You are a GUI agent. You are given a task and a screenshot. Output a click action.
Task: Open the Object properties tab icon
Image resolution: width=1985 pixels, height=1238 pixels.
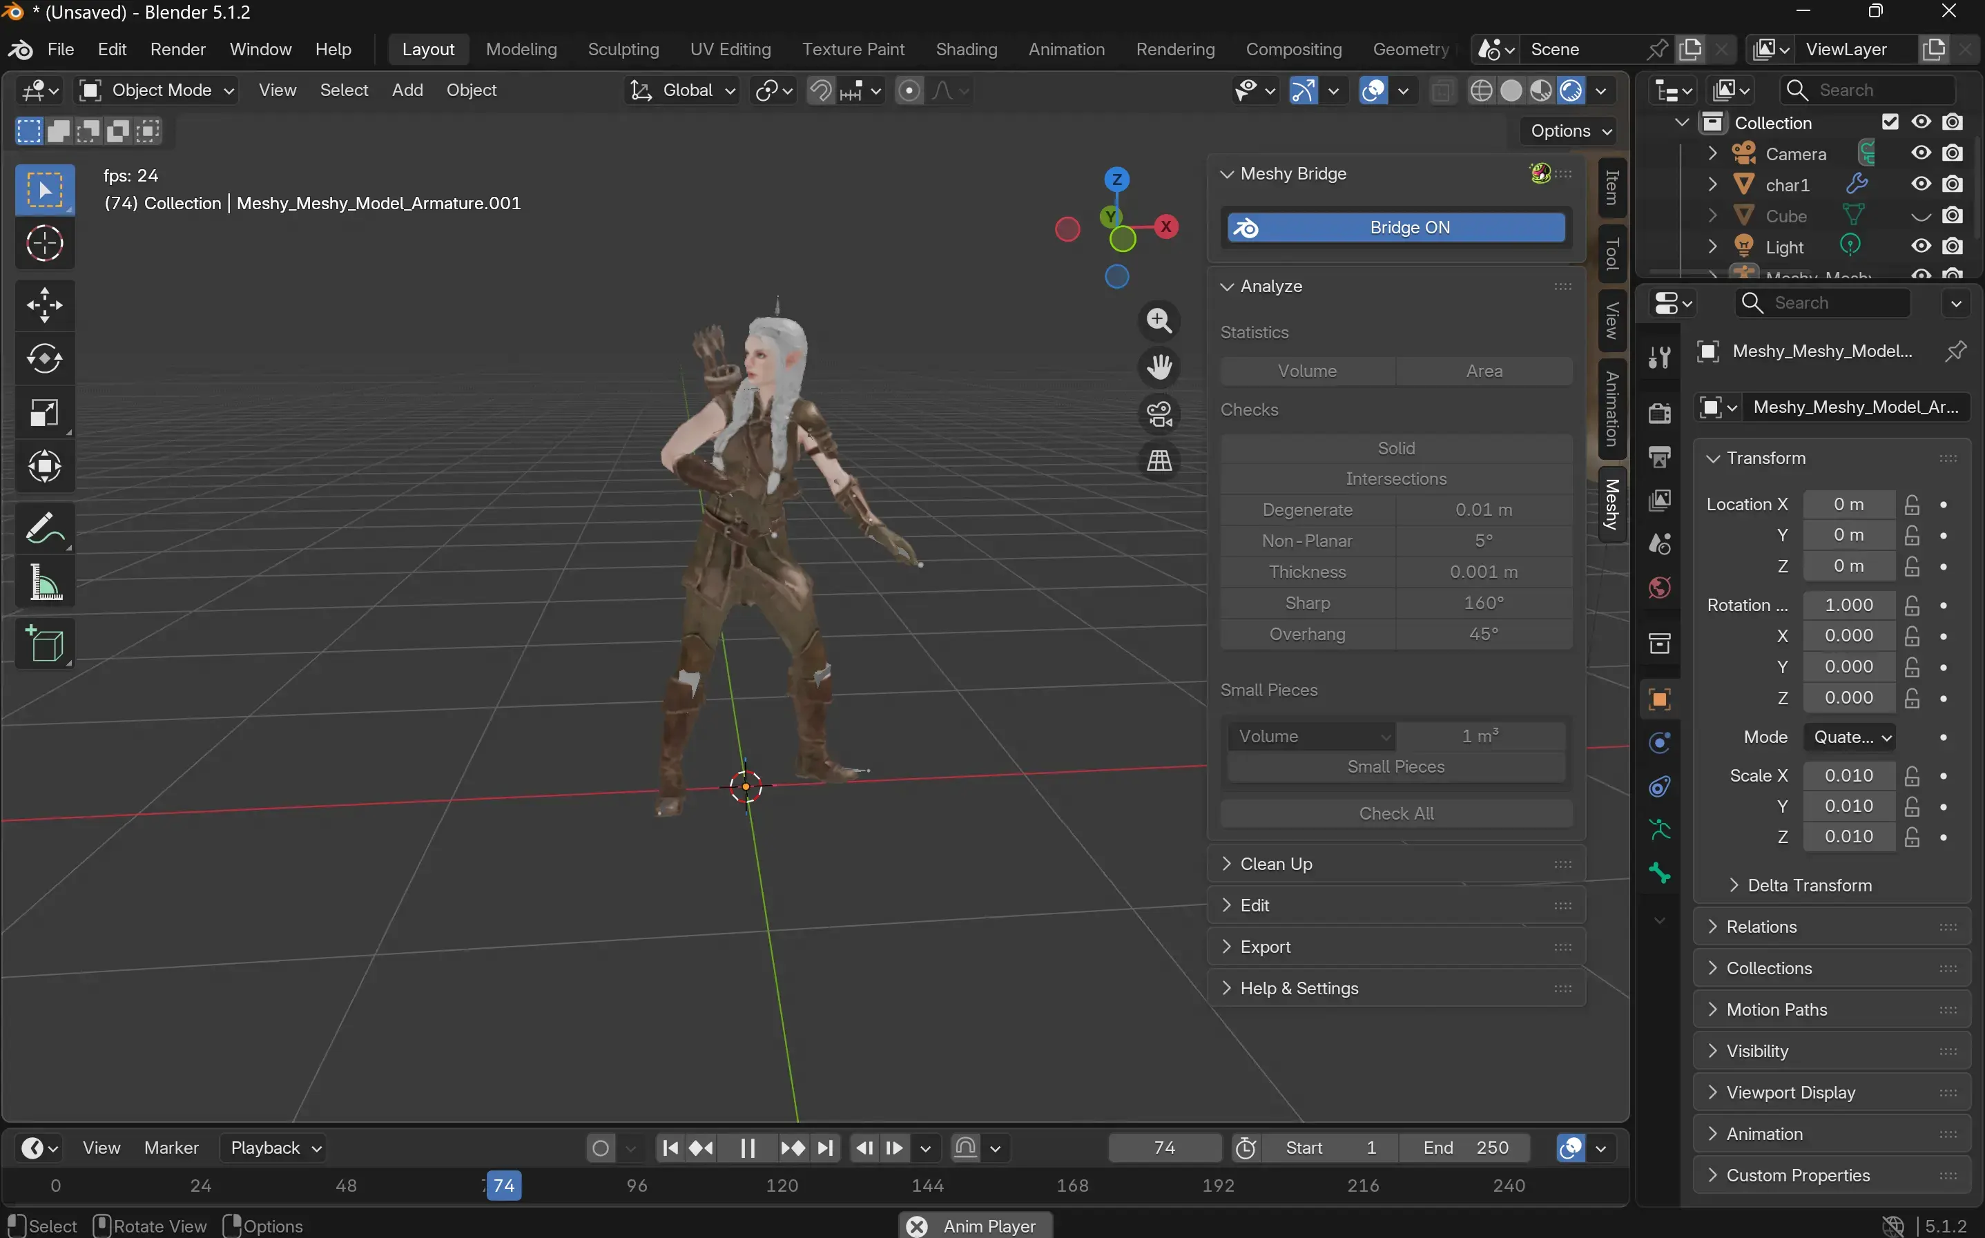pyautogui.click(x=1660, y=699)
